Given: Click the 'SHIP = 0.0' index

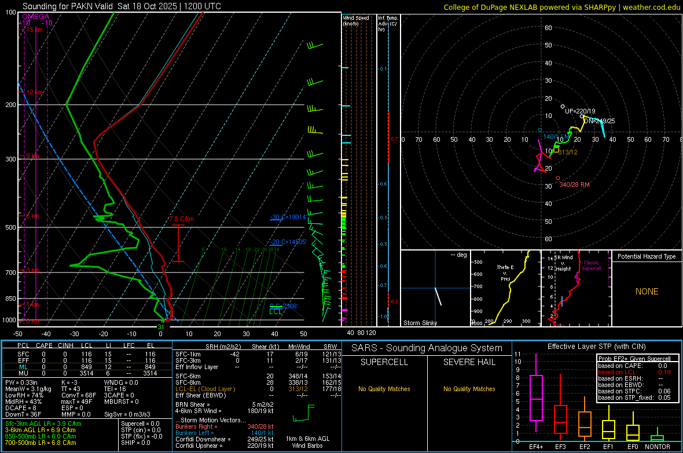Looking at the screenshot, I should tap(135, 443).
